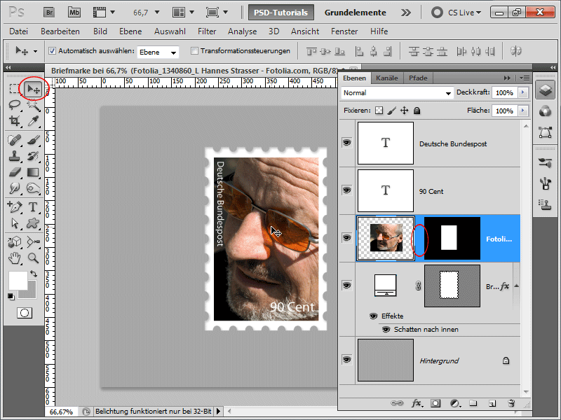Open the Filter menu
561x420 pixels.
coord(207,31)
